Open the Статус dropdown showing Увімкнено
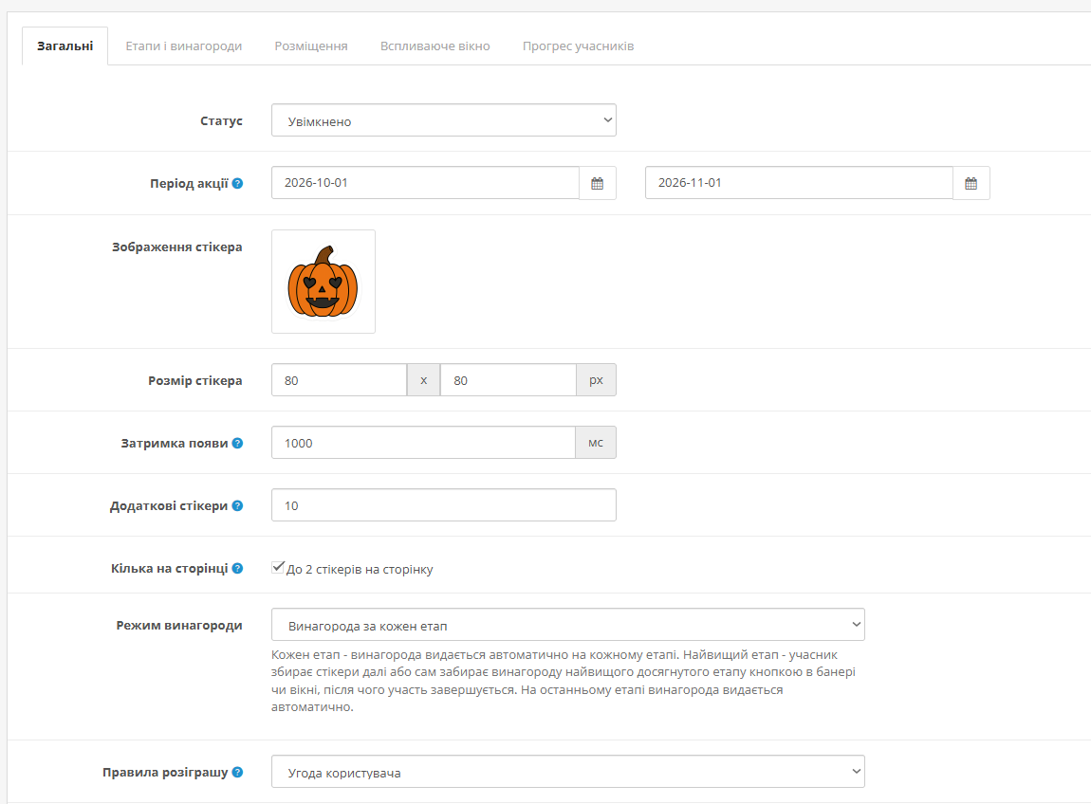Image resolution: width=1091 pixels, height=804 pixels. (444, 120)
